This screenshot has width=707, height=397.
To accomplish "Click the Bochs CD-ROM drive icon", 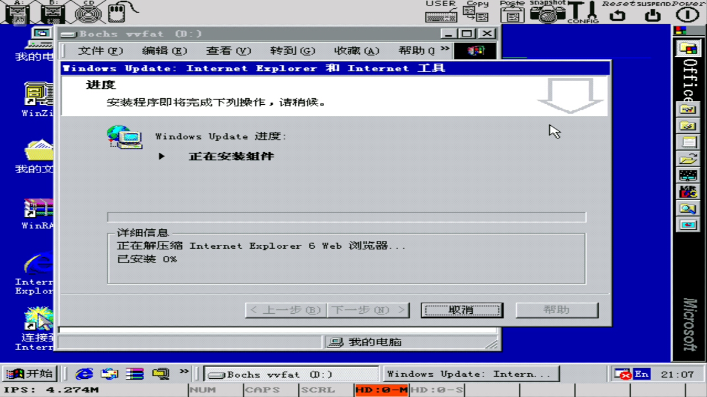I will pyautogui.click(x=88, y=12).
